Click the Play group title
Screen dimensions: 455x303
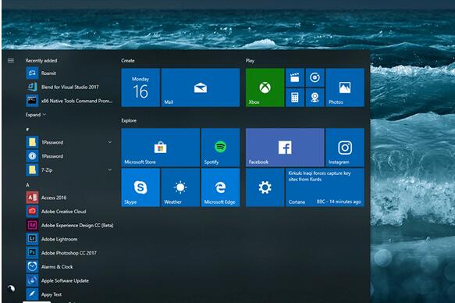click(250, 61)
